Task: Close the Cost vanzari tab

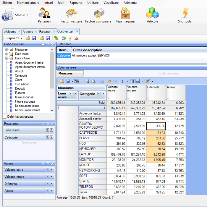Action: [77, 31]
